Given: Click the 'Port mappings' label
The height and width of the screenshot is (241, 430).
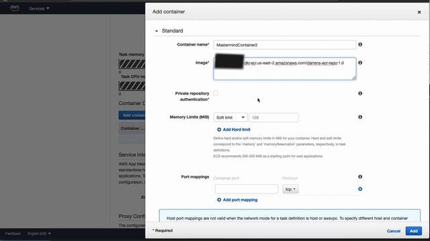Looking at the screenshot, I should [195, 177].
